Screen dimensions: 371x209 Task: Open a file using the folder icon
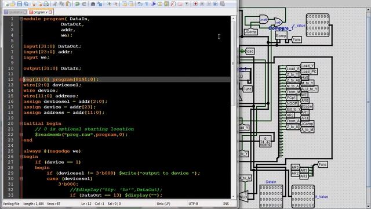tap(13, 4)
